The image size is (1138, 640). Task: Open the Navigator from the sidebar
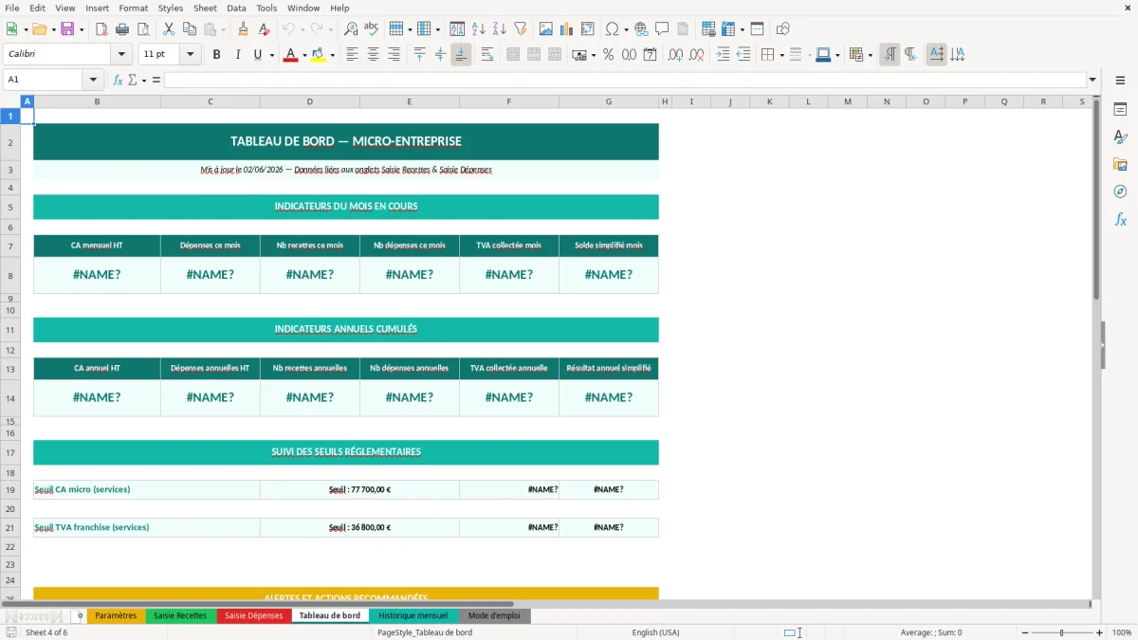click(1120, 192)
